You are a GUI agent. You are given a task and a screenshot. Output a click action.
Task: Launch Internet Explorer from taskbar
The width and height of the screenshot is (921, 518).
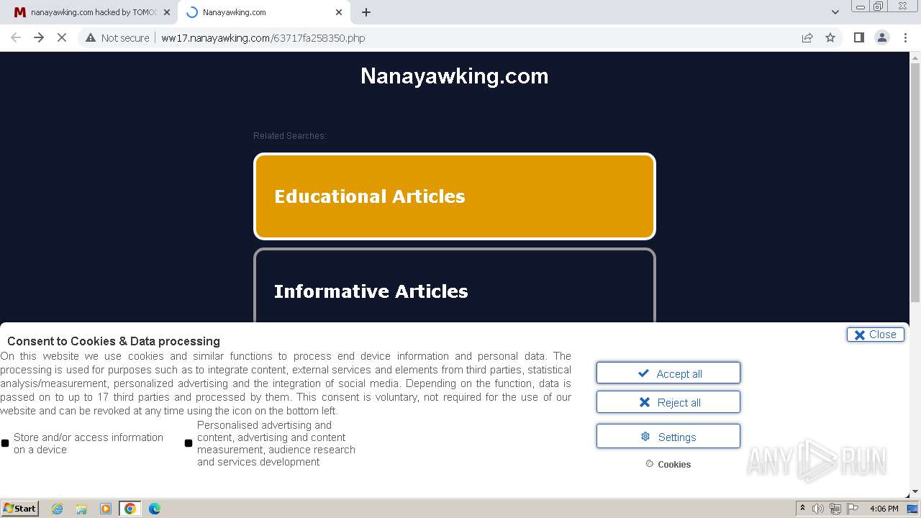click(58, 509)
